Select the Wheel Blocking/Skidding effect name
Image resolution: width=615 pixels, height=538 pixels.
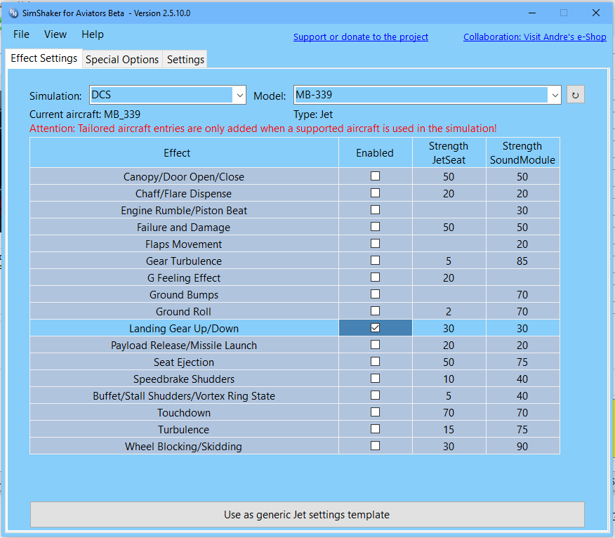click(183, 447)
